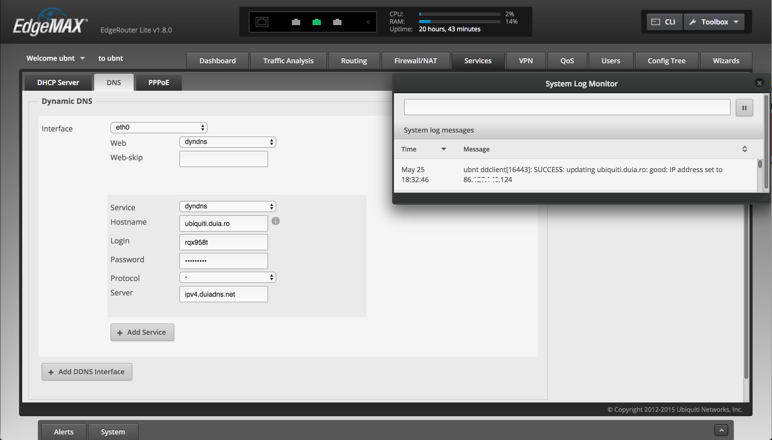
Task: Click the Message column sort arrows
Action: coord(744,149)
